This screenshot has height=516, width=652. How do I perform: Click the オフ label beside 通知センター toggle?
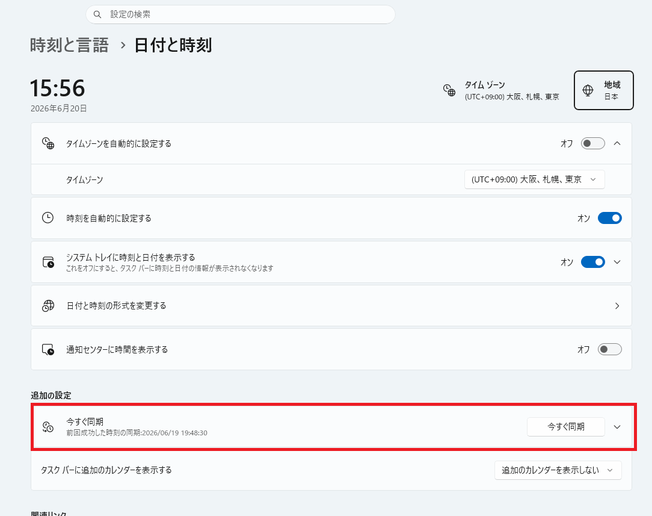(583, 350)
